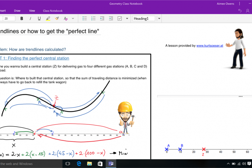This screenshot has width=252, height=168.
Task: Search the web and Windows box
Action: tap(31, 164)
